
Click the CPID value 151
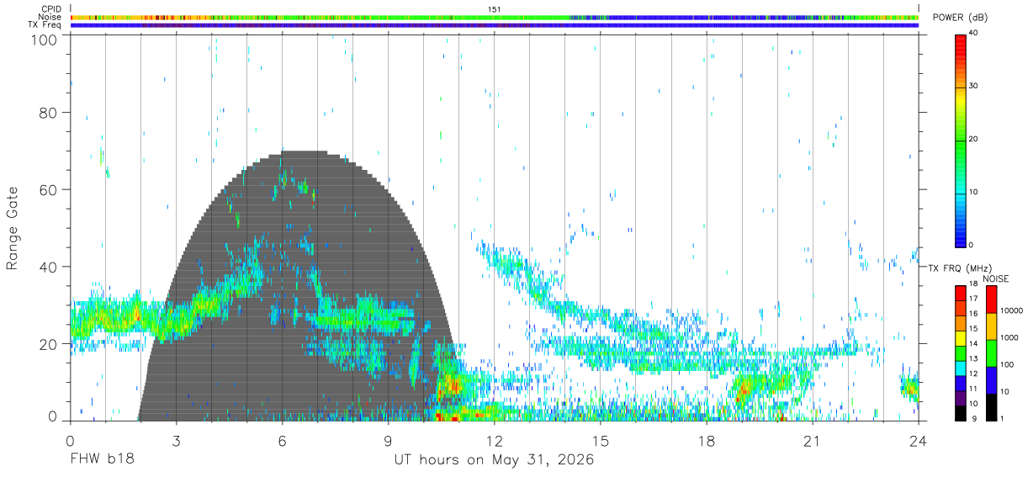494,8
